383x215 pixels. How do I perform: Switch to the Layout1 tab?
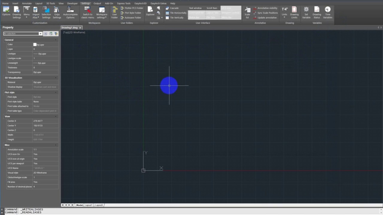89,205
